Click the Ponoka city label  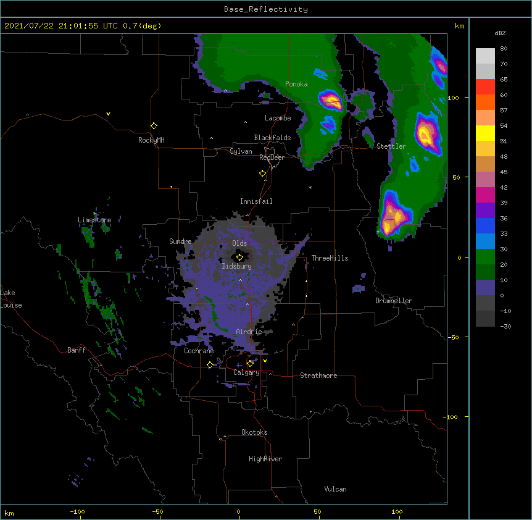pos(296,84)
